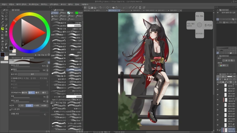
Task: Click the canvas vertical scrollbar
Action: pos(214,71)
